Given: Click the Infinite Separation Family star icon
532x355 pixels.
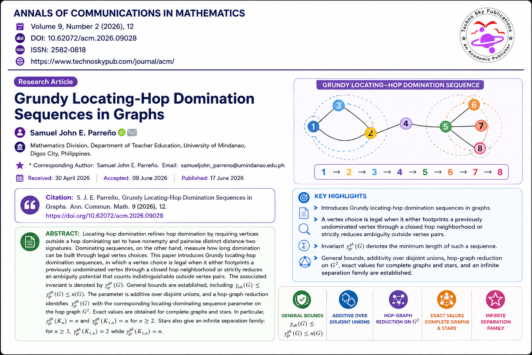Looking at the screenshot, I should click(x=495, y=299).
